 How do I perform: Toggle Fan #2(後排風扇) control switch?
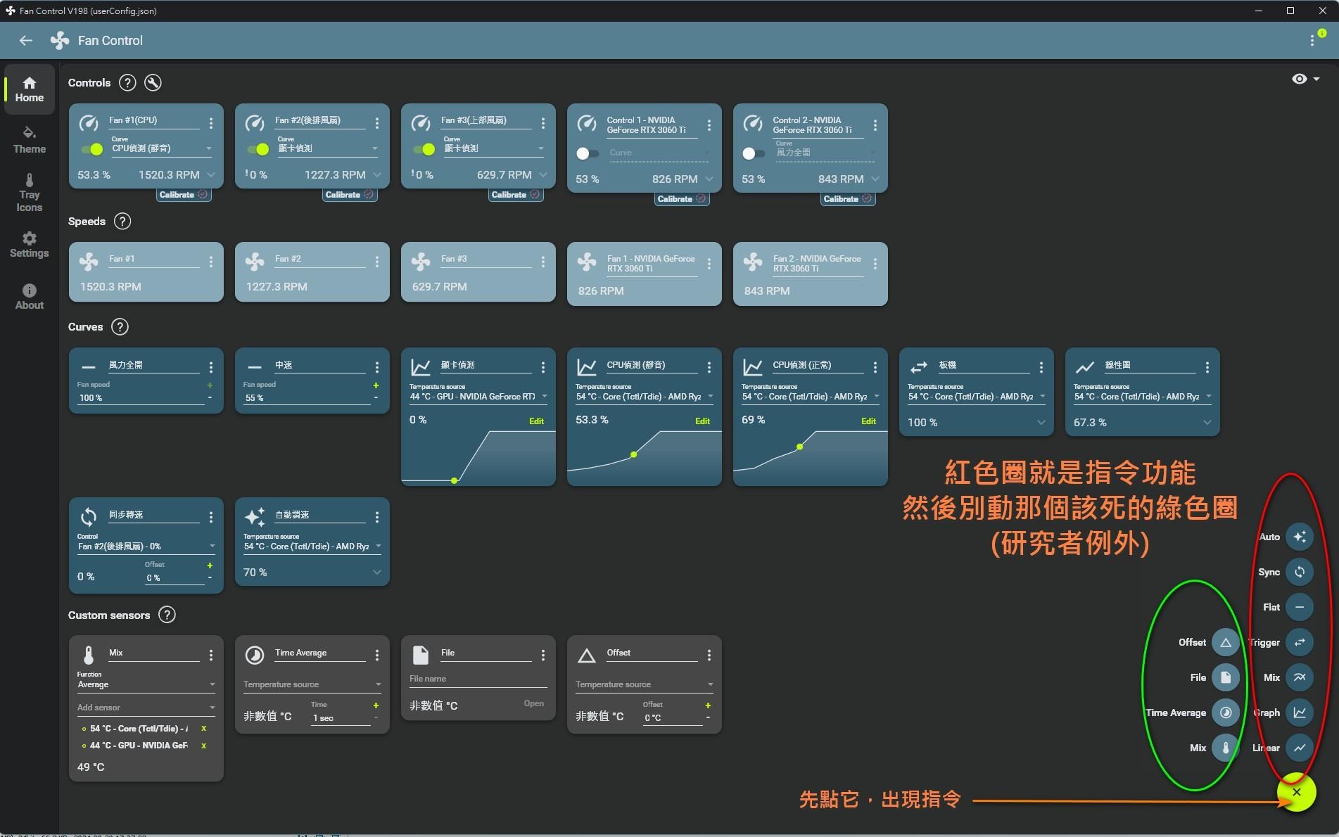[258, 149]
